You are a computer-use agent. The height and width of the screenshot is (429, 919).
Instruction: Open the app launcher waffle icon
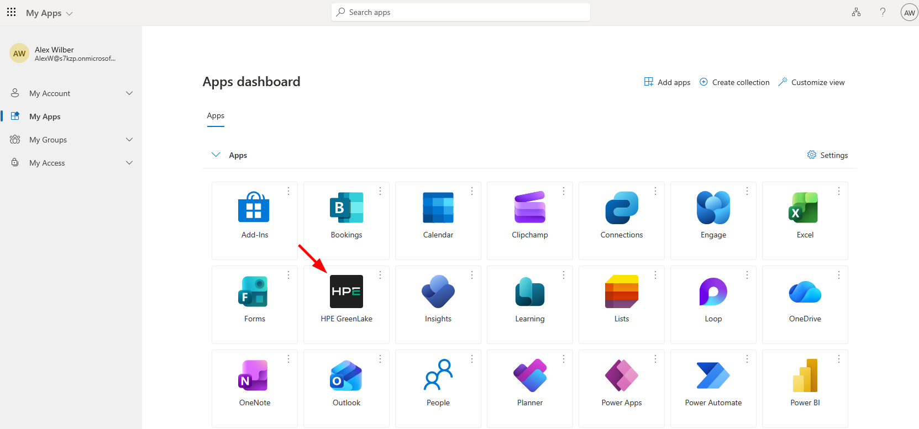click(x=11, y=12)
